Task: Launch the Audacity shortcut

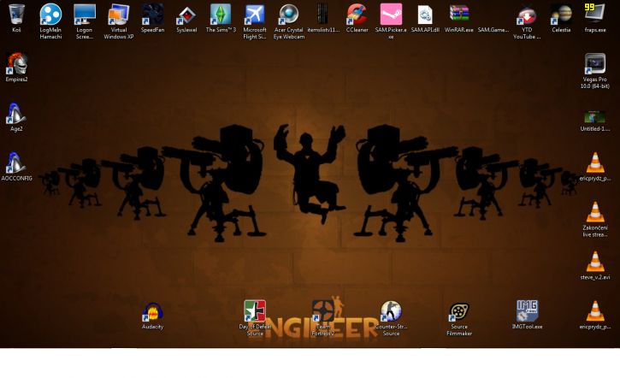Action: 152,312
